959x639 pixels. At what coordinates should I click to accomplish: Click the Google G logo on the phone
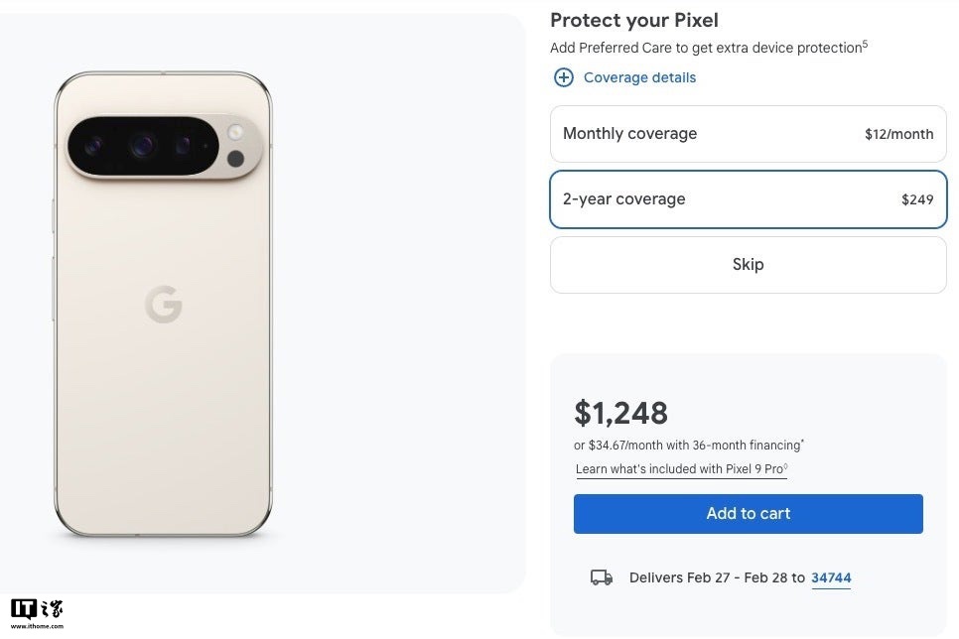click(x=164, y=304)
